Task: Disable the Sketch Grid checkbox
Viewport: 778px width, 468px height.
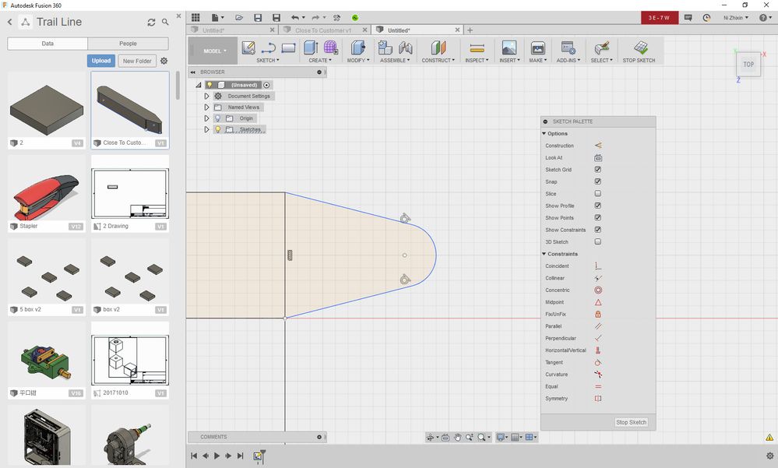Action: pyautogui.click(x=598, y=170)
